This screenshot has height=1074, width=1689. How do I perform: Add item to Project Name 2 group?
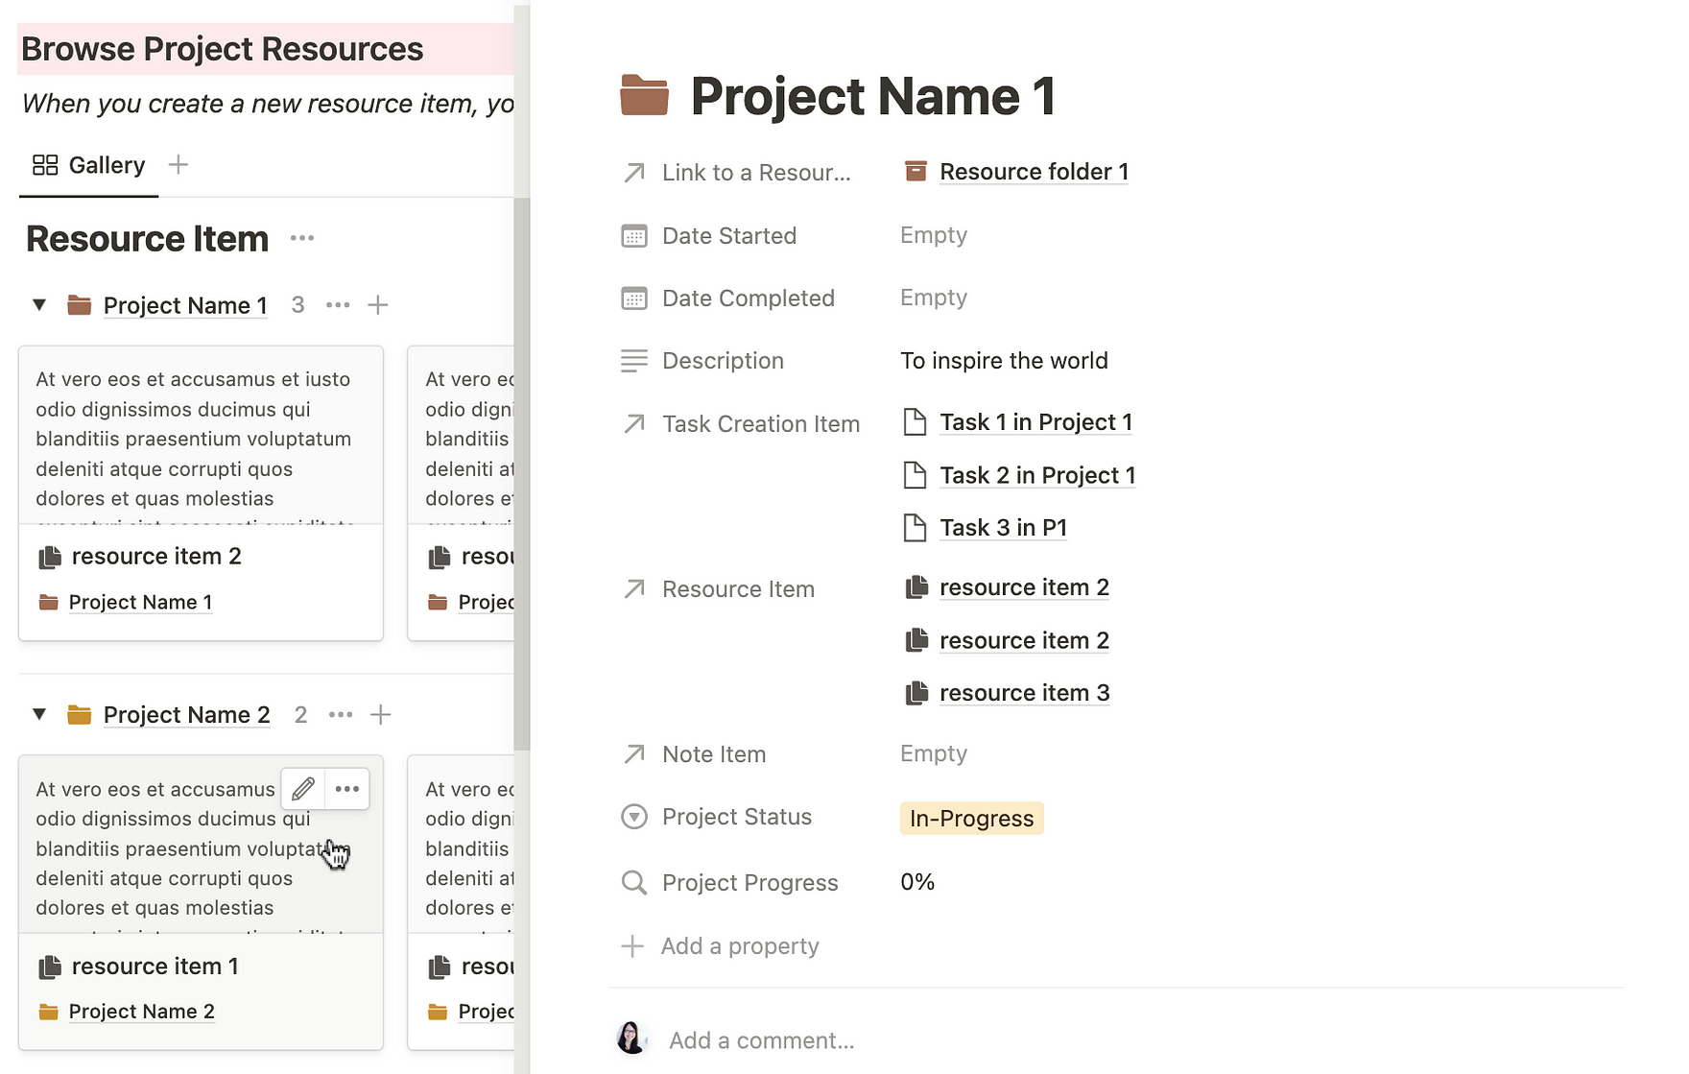pyautogui.click(x=381, y=715)
